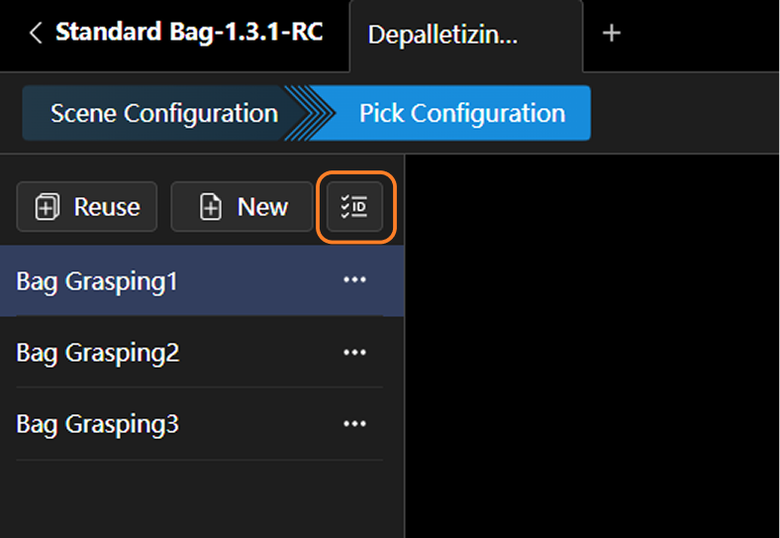Click the back chevron beside Standard Bag
The width and height of the screenshot is (780, 538).
click(37, 34)
